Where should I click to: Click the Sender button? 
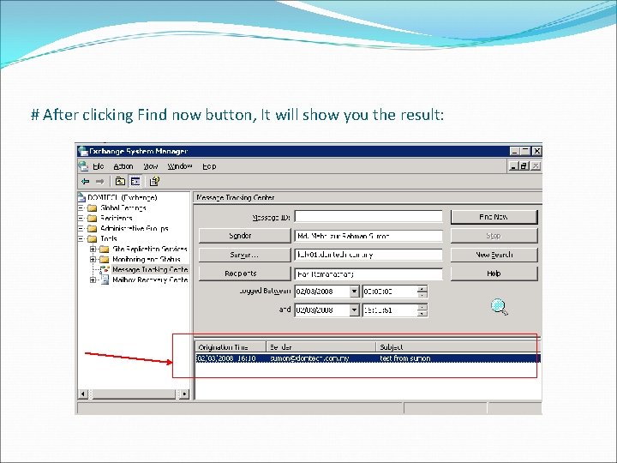(x=245, y=236)
